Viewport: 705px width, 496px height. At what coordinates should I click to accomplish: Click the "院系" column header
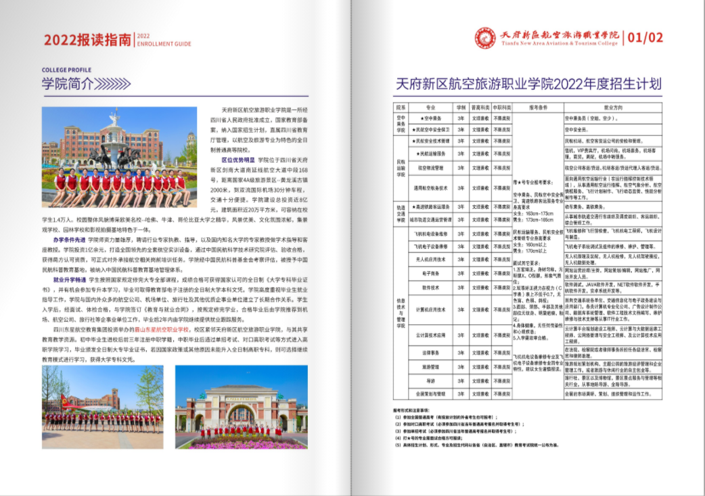[401, 107]
